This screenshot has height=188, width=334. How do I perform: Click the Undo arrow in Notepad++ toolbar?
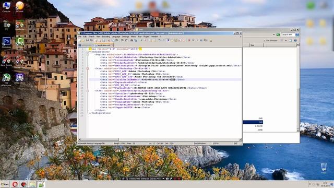[122, 40]
